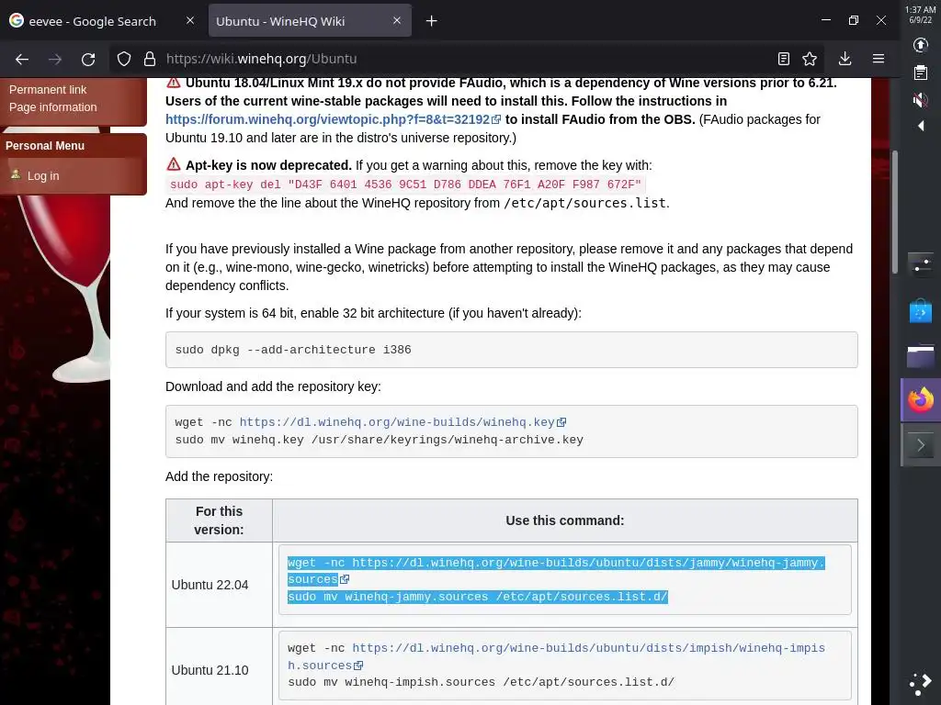Open the application launcher at panel bottom

pyautogui.click(x=921, y=683)
